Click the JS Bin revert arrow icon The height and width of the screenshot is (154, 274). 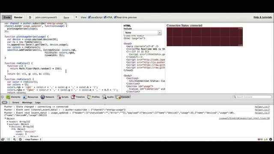point(30,18)
